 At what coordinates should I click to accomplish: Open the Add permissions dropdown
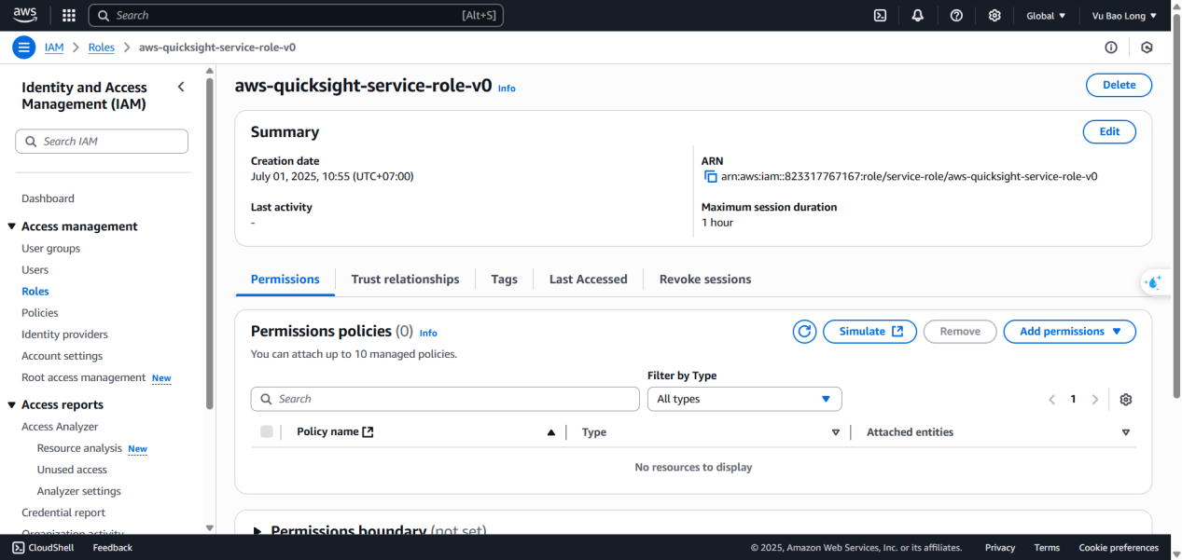[1069, 332]
